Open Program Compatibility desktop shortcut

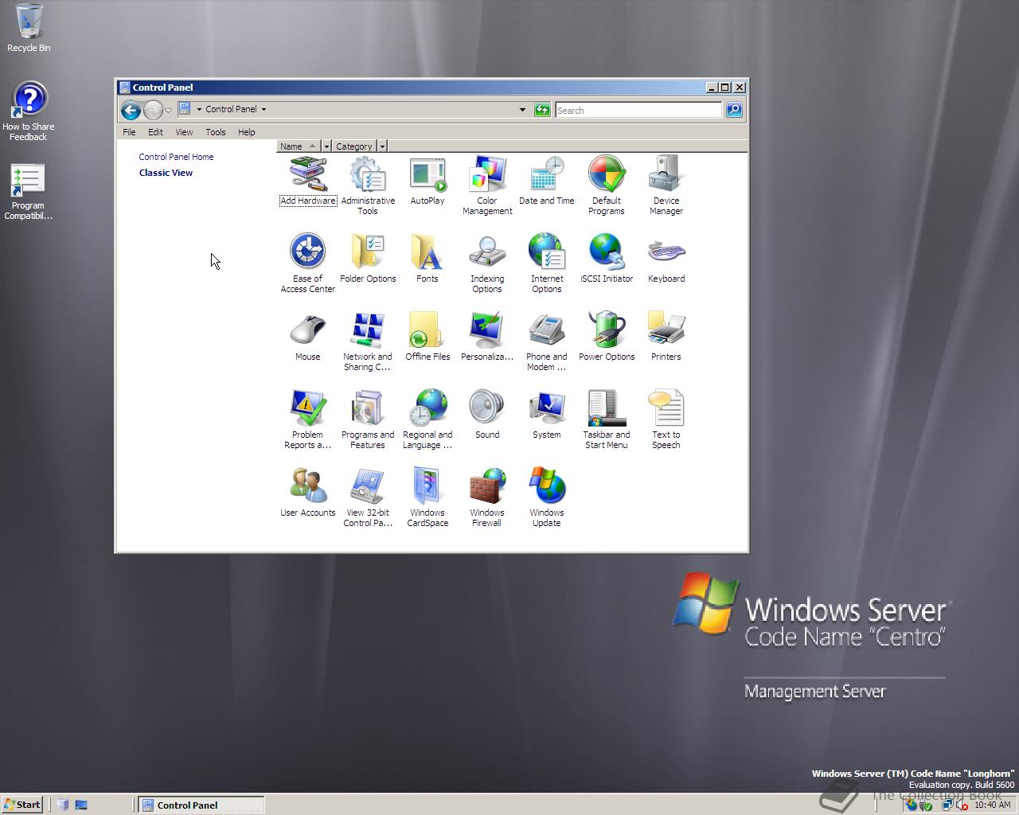(28, 192)
